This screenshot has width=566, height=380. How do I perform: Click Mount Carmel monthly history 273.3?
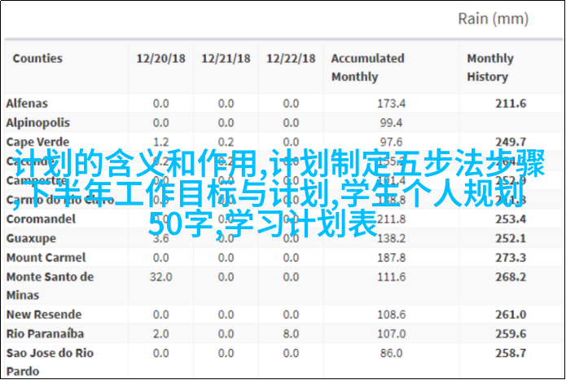511,258
